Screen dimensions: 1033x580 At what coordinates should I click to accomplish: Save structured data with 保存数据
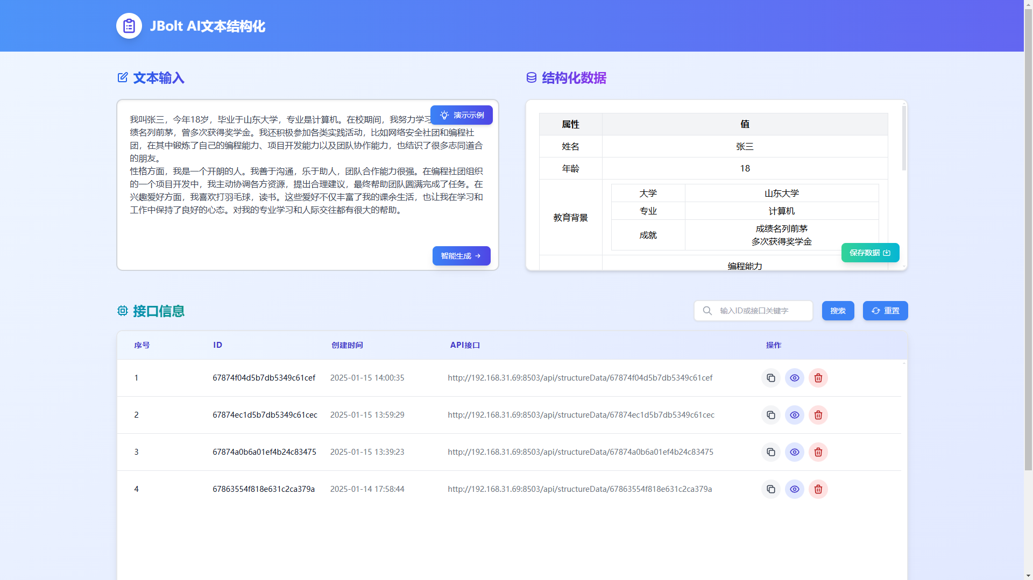[870, 253]
